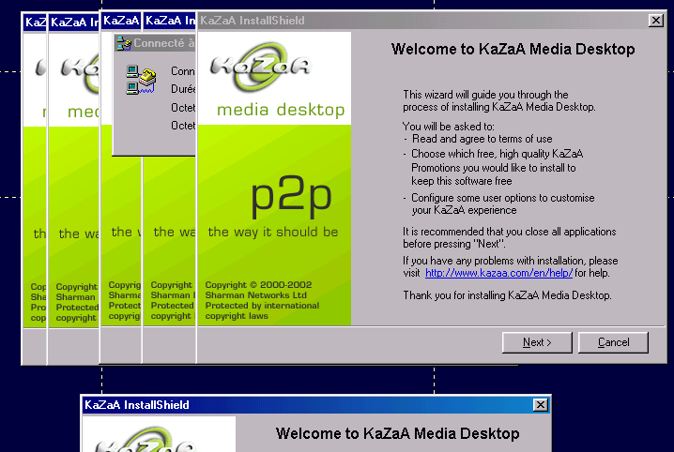Click the large p2p text
The height and width of the screenshot is (452, 674).
click(291, 196)
